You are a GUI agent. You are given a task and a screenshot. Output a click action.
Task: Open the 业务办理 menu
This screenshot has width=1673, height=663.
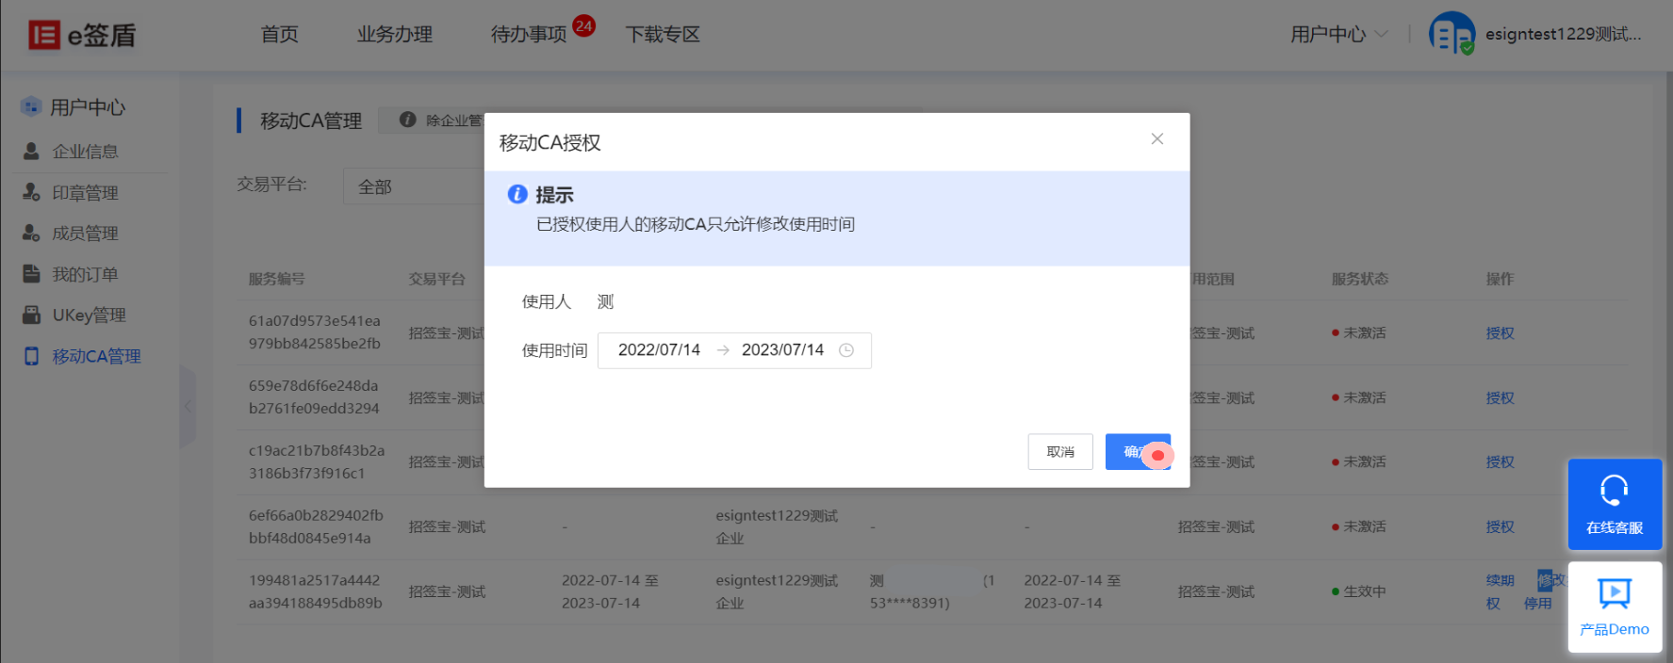pyautogui.click(x=394, y=35)
